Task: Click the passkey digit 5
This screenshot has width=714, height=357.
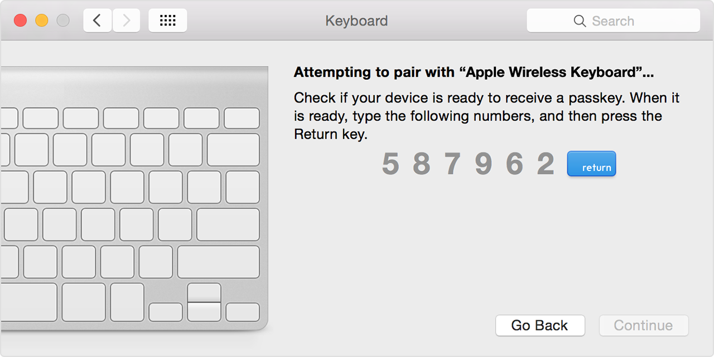Action: coord(390,164)
